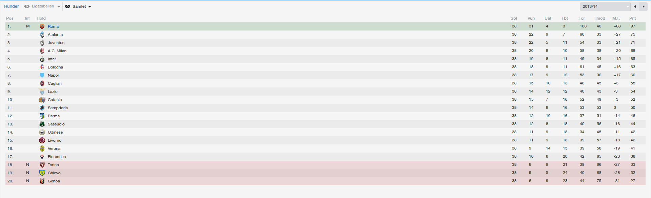Click the Napoli club crest icon
The height and width of the screenshot is (198, 651).
tap(42, 75)
